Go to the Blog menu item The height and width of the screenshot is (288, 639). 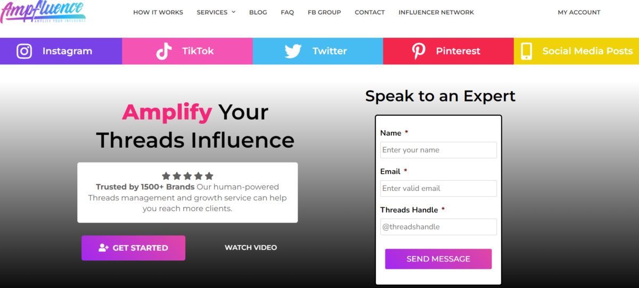[258, 12]
